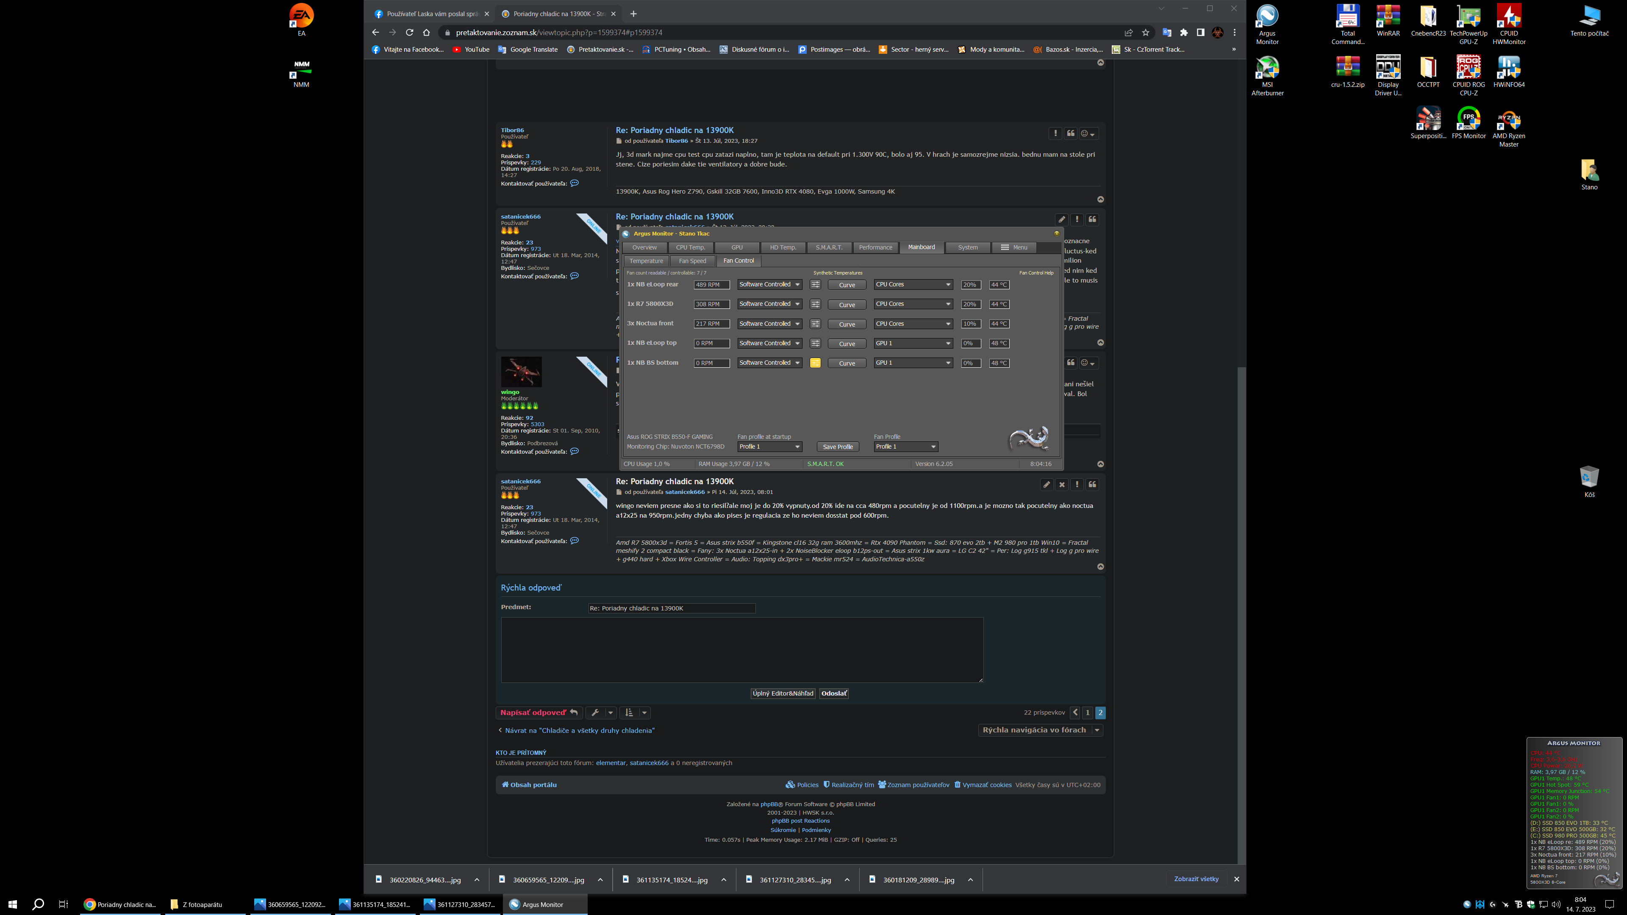Open Fan profile at startup dropdown
Image resolution: width=1627 pixels, height=915 pixels.
click(x=769, y=446)
